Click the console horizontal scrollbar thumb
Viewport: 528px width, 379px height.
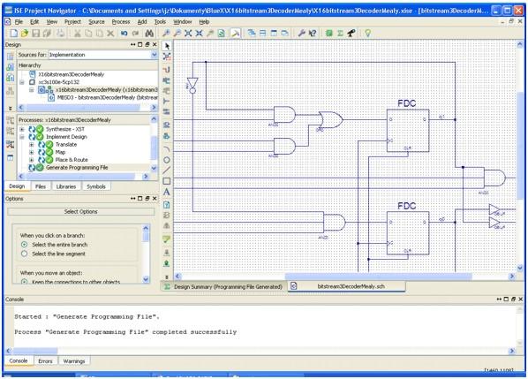[35, 351]
